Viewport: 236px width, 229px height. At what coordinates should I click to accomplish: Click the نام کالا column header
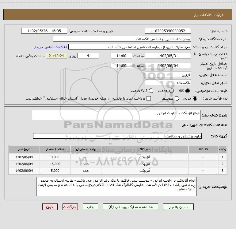pos(145,149)
